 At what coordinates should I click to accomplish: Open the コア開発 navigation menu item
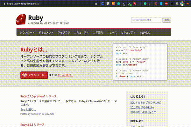(98, 33)
